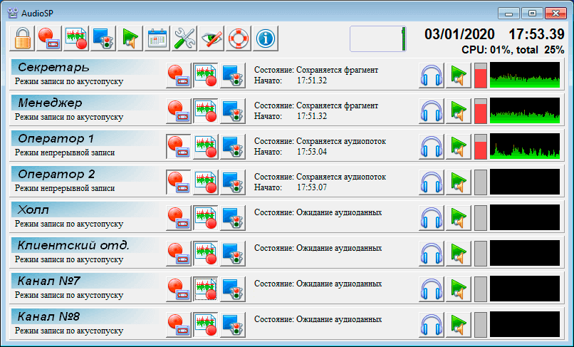This screenshot has height=347, width=574.
Task: Click the green waveform display of Секретарь
Action: (525, 75)
